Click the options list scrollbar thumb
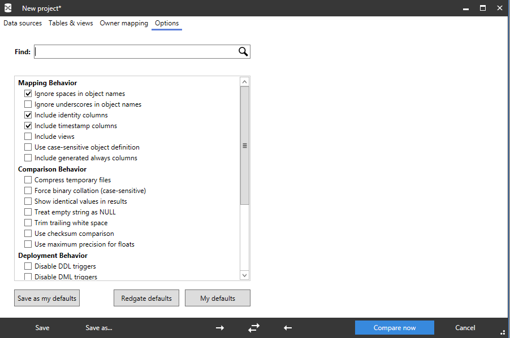This screenshot has width=510, height=338. 245,146
